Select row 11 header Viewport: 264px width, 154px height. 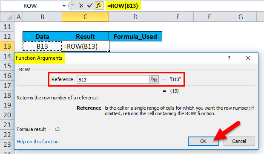(7, 26)
